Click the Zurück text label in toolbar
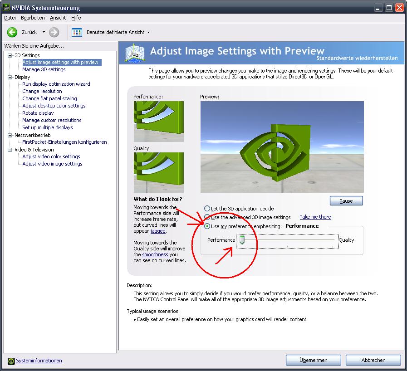This screenshot has height=371, width=407. point(29,32)
